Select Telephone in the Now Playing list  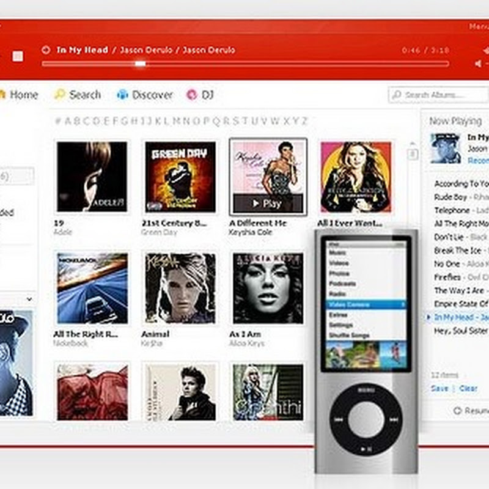461,210
